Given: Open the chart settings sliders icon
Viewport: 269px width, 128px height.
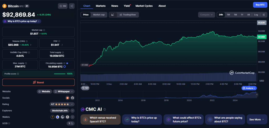Looking at the screenshot, I should click(x=264, y=15).
